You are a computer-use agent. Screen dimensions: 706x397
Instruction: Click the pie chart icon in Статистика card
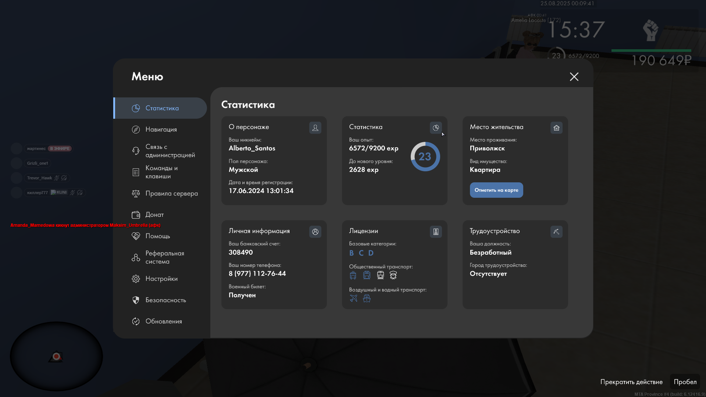coord(436,128)
